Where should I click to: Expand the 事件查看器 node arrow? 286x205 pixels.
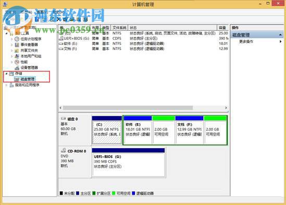tap(11, 45)
